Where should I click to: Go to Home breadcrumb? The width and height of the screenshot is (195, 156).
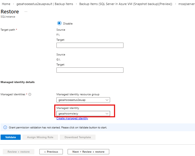(6, 4)
